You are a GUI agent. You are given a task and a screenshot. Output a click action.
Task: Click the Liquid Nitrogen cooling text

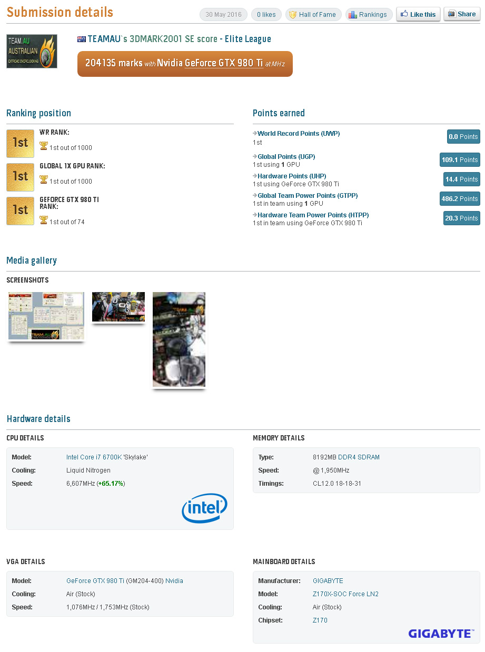(88, 470)
